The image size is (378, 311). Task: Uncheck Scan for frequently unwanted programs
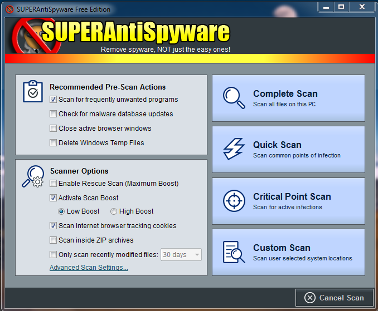tap(53, 100)
